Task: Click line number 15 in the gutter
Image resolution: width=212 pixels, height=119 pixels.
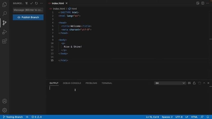Action: [52, 60]
